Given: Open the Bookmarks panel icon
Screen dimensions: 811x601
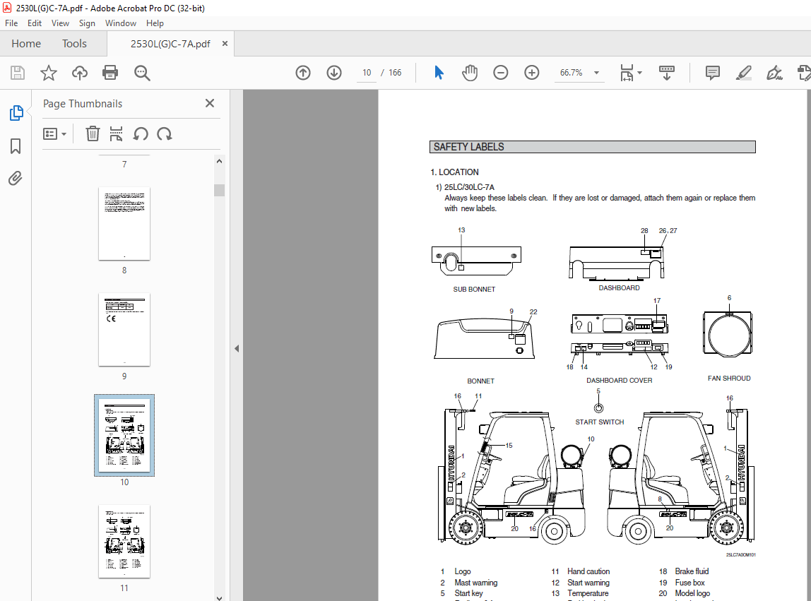Looking at the screenshot, I should [16, 146].
